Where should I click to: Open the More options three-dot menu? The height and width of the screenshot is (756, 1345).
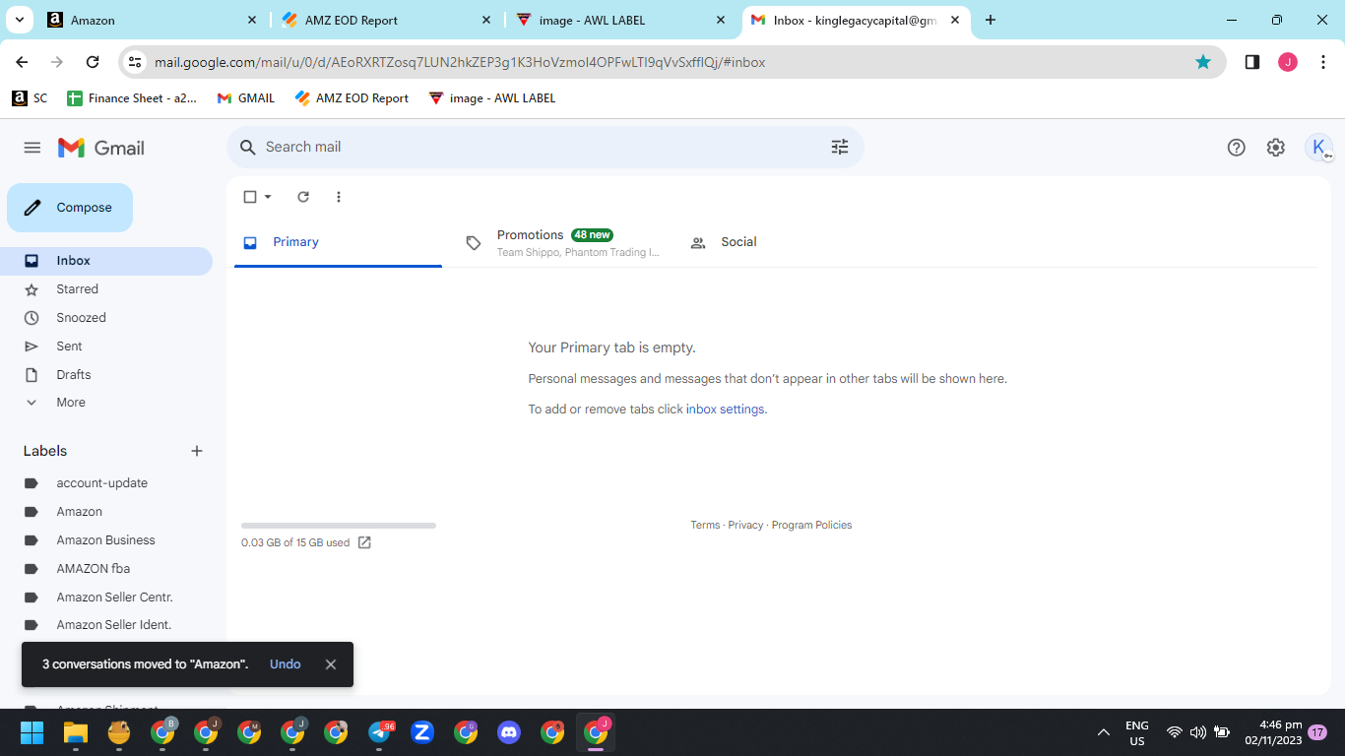point(339,197)
